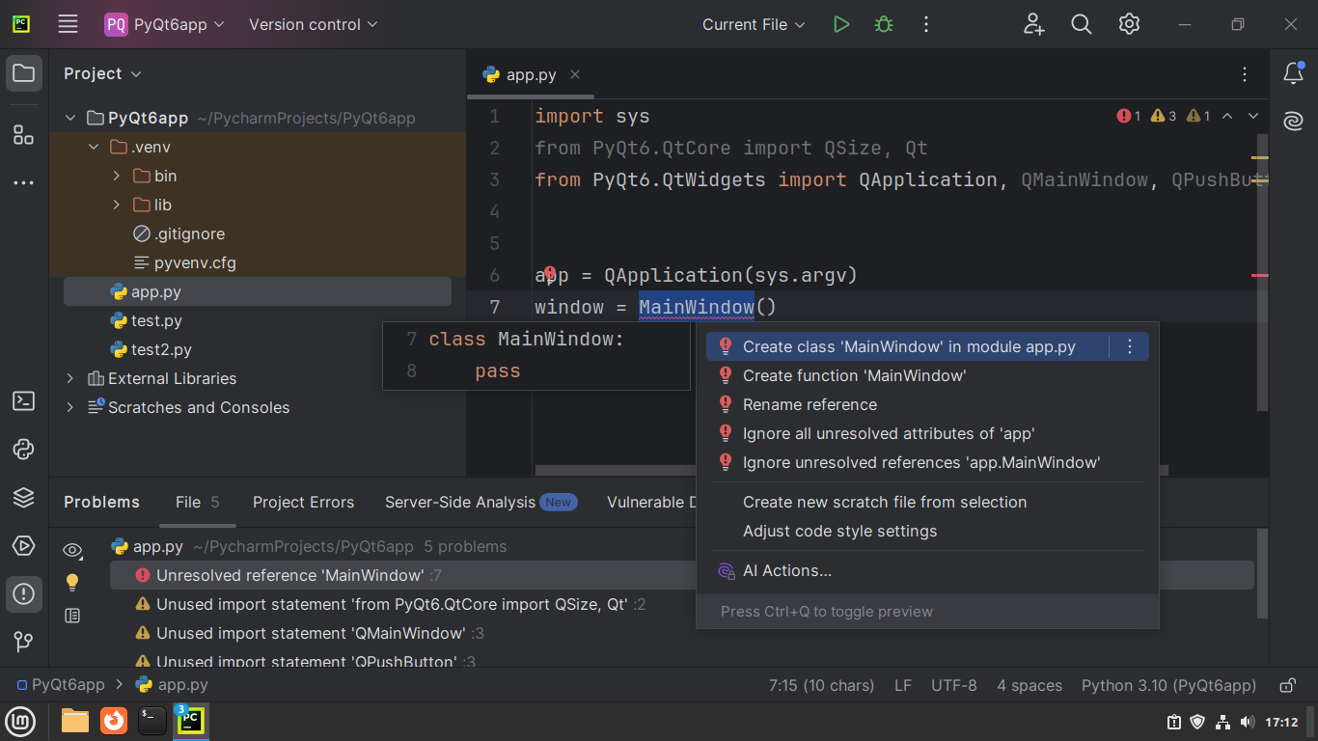Switch to the Project Errors tab
Image resolution: width=1318 pixels, height=741 pixels.
click(303, 502)
